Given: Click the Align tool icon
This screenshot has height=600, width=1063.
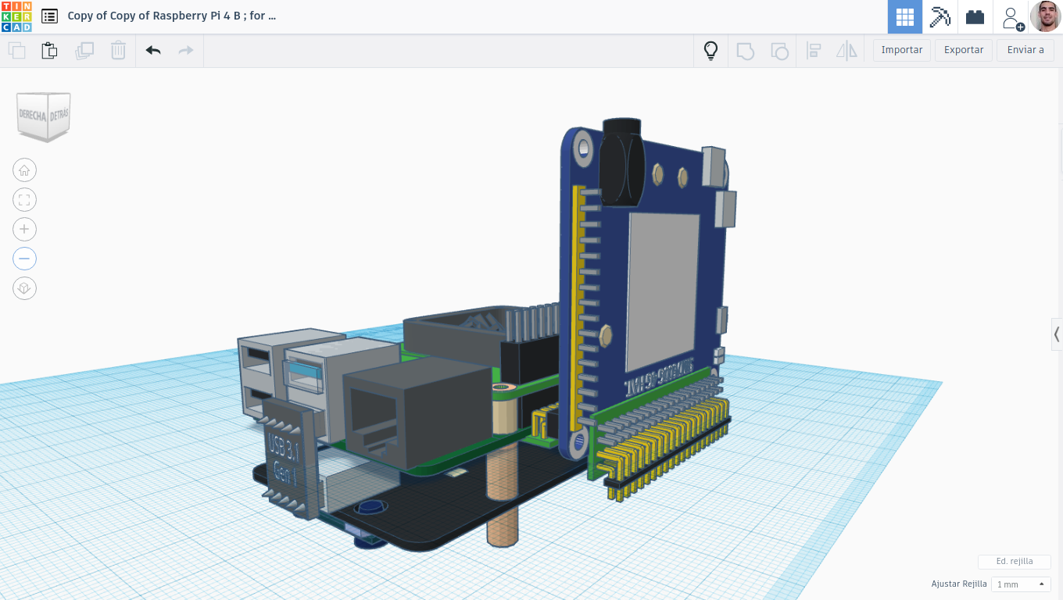Looking at the screenshot, I should pyautogui.click(x=813, y=51).
